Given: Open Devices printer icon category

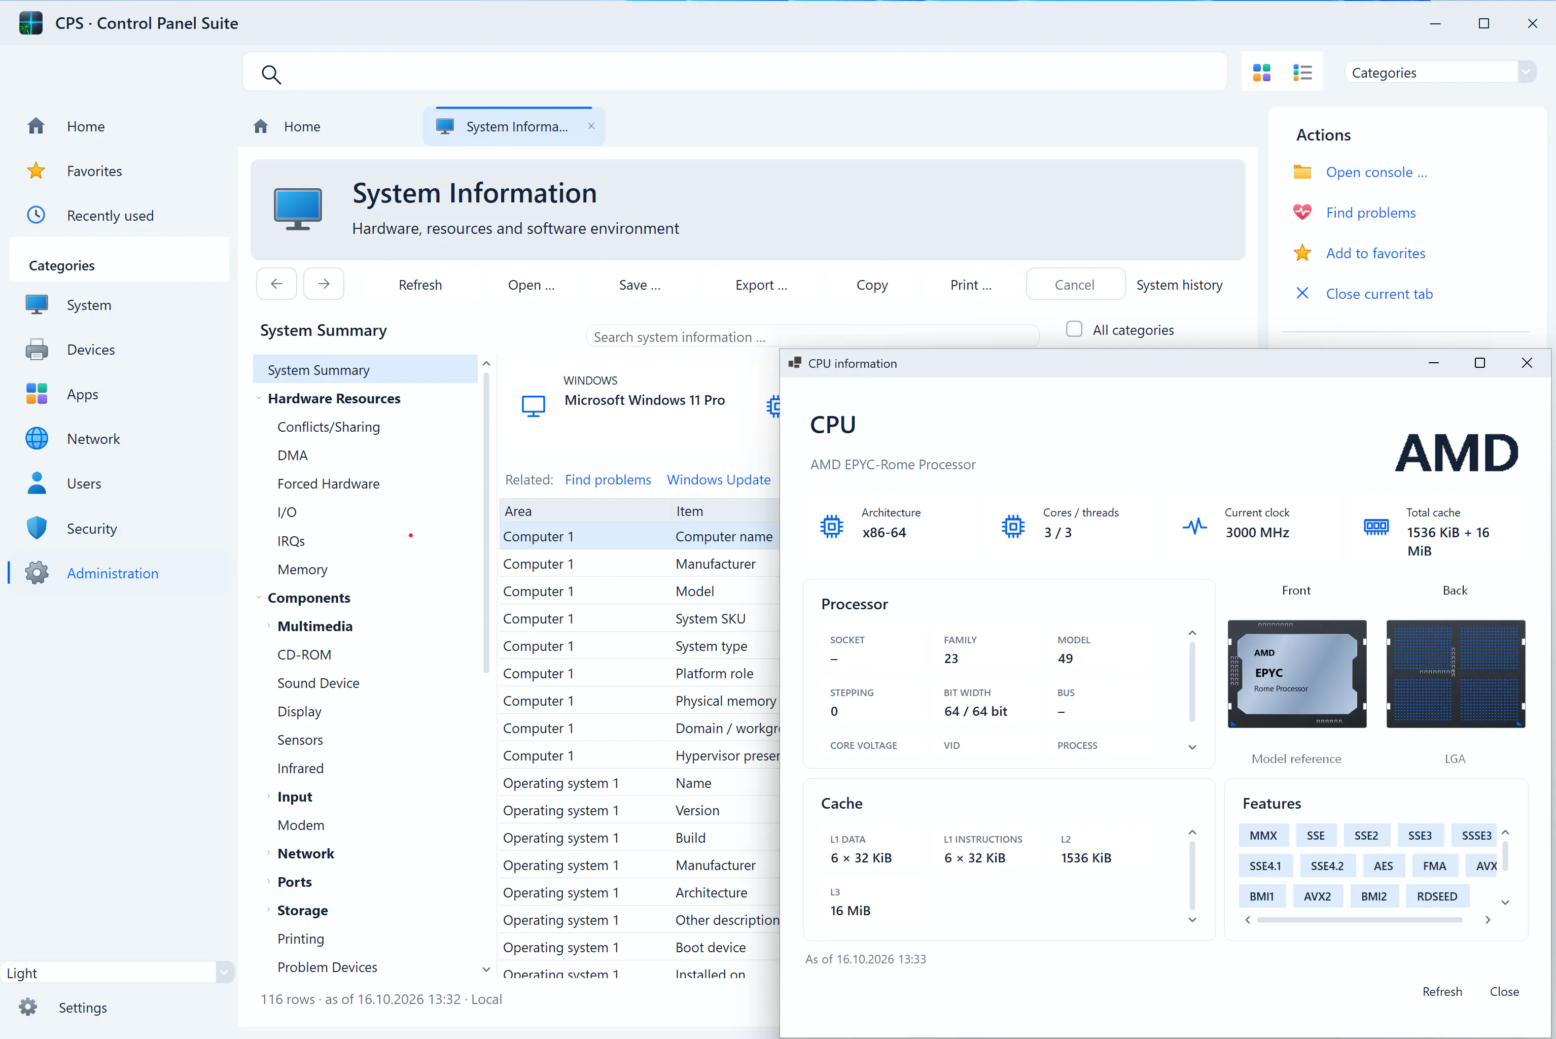Looking at the screenshot, I should point(37,349).
